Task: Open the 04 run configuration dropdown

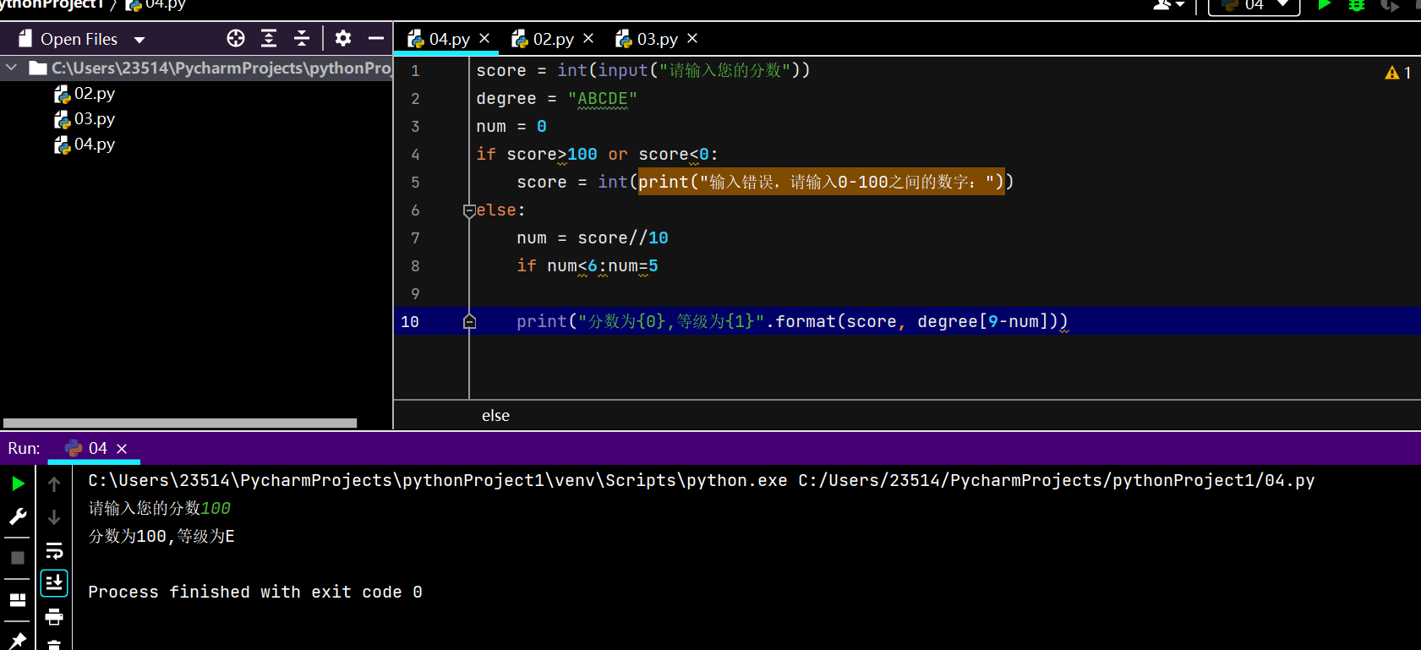Action: (x=1254, y=6)
